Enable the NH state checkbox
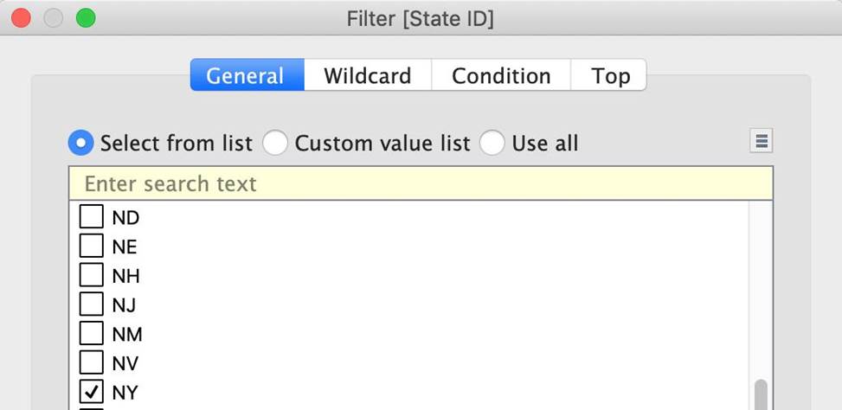Image resolution: width=842 pixels, height=410 pixels. pos(91,276)
